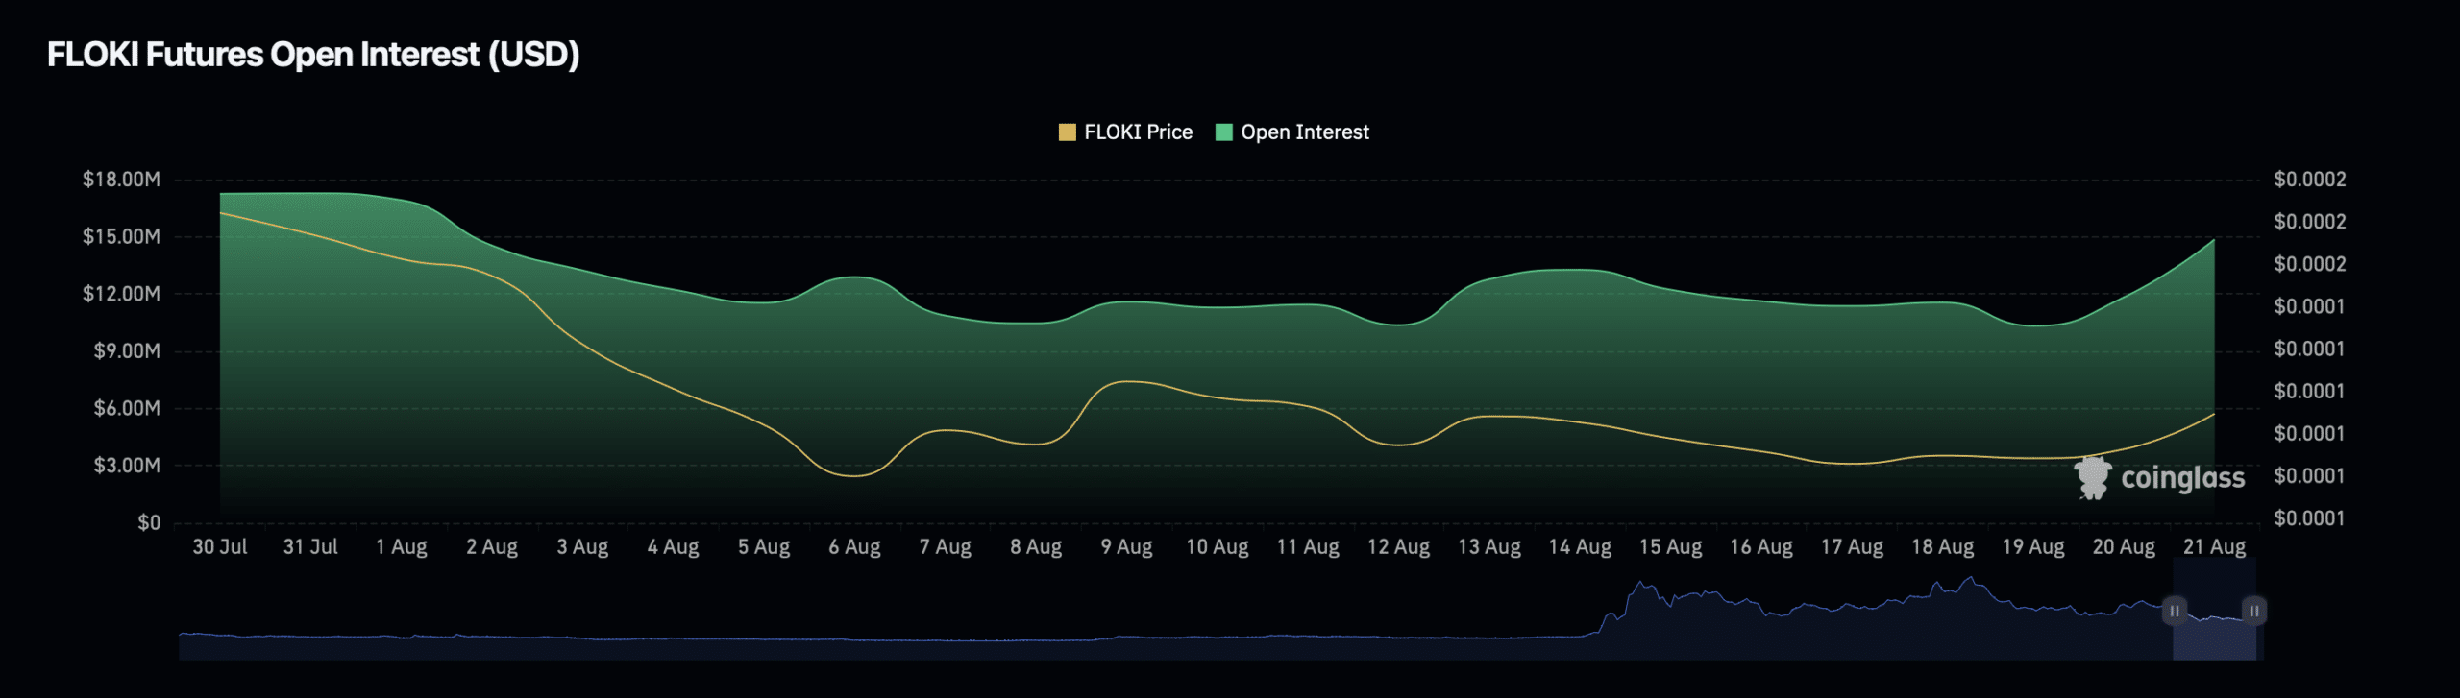The height and width of the screenshot is (698, 2460).
Task: Click the 30 Jul date label
Action: tap(220, 547)
